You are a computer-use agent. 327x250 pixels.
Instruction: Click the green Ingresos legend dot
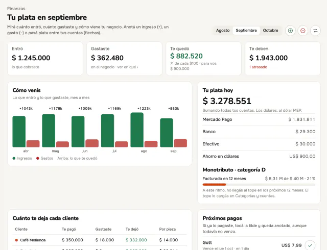(14, 158)
